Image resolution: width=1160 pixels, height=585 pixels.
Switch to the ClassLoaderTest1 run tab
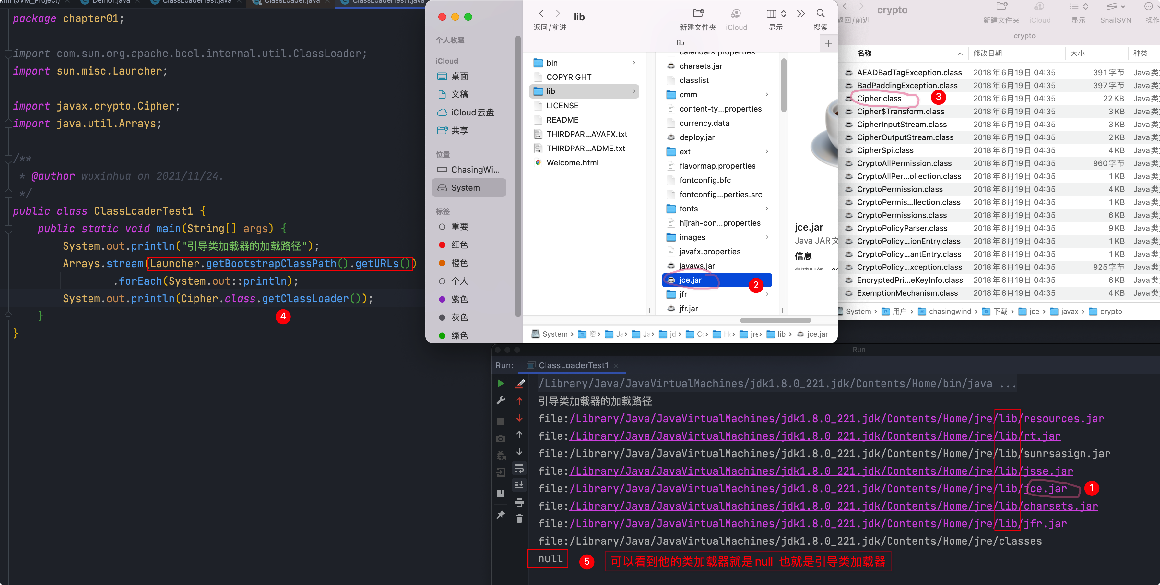click(573, 365)
